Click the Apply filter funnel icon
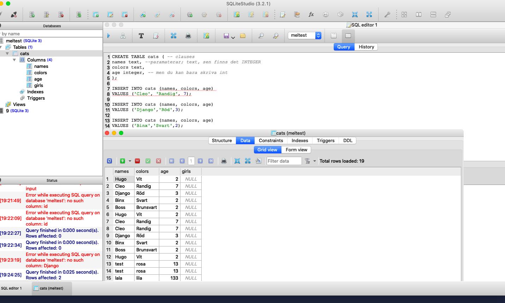 coord(307,161)
